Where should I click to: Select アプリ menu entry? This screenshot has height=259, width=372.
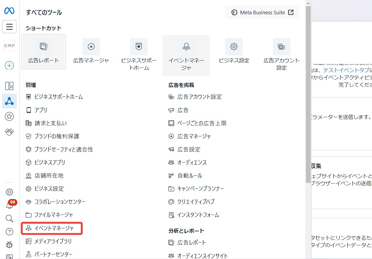coord(37,110)
